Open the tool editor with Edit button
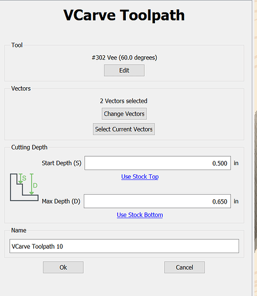The width and height of the screenshot is (257, 296). point(124,71)
